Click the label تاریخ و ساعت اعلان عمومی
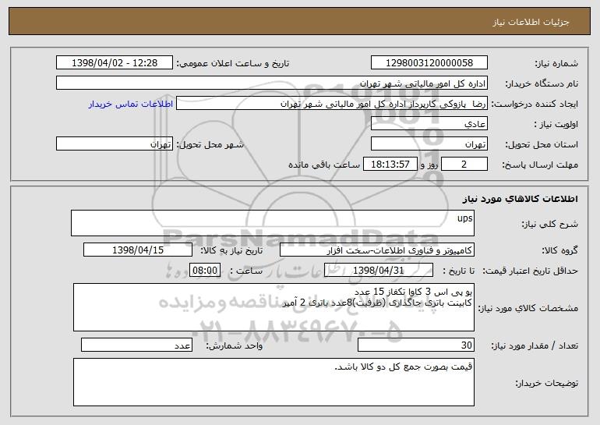The width and height of the screenshot is (600, 425). (233, 63)
